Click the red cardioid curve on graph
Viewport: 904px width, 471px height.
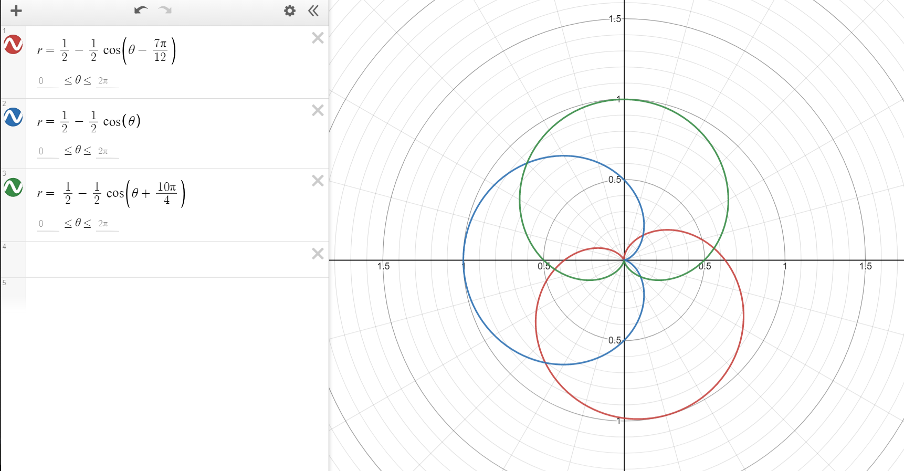click(743, 315)
